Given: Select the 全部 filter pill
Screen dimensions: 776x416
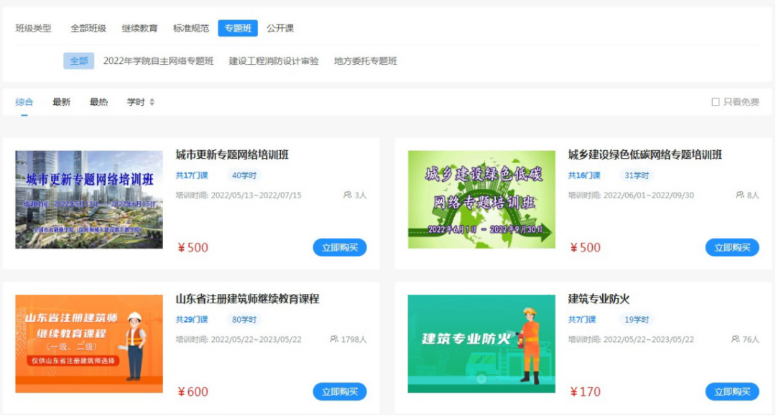Looking at the screenshot, I should [x=80, y=61].
